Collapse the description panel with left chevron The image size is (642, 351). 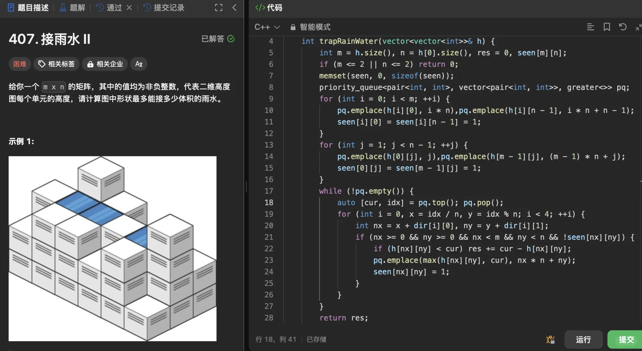coord(234,7)
